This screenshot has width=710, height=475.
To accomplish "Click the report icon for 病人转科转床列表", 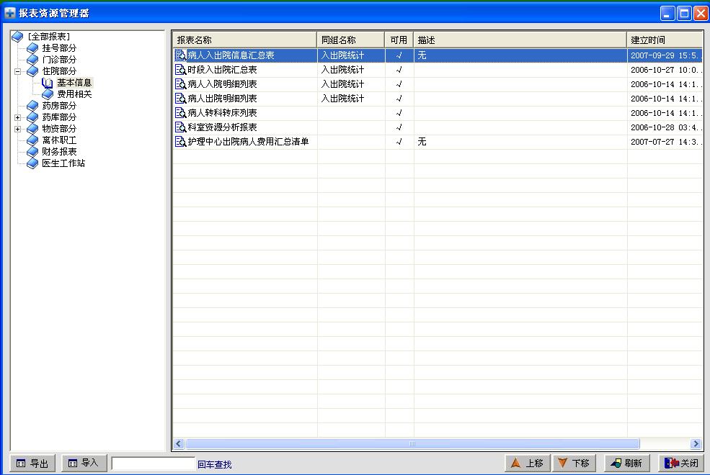I will click(x=181, y=113).
